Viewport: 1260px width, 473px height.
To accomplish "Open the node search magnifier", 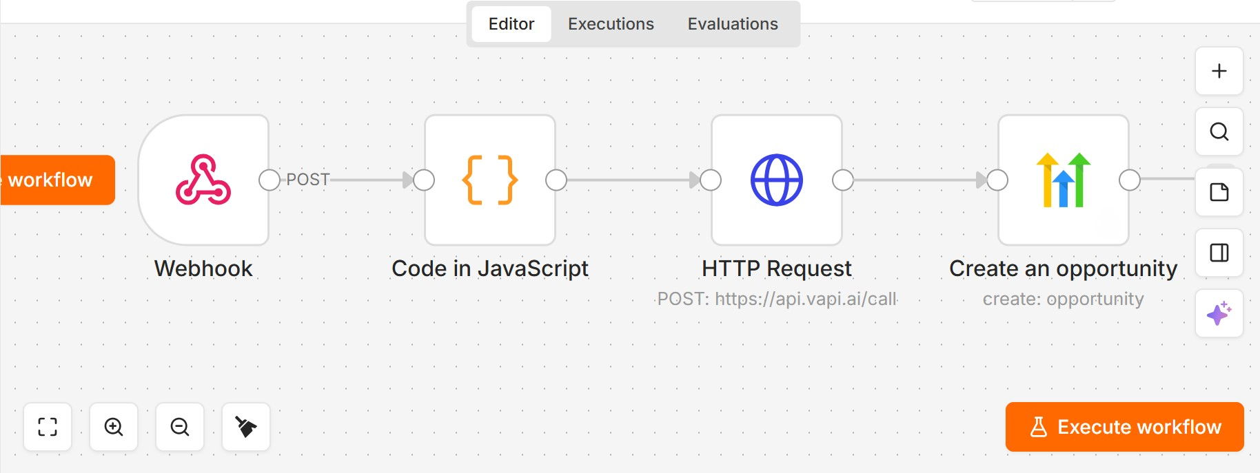I will [x=1219, y=132].
